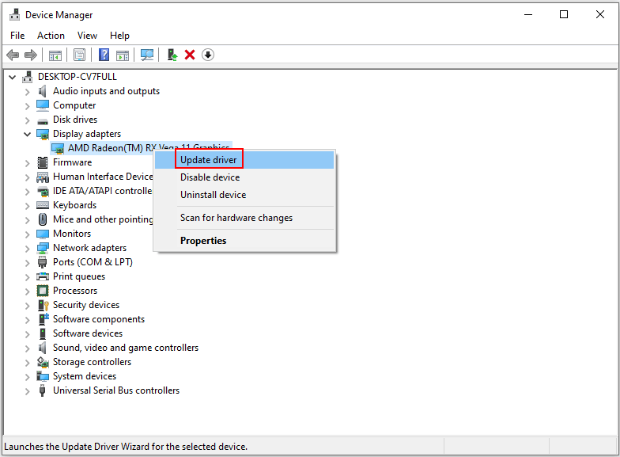
Task: Open the Help menu
Action: pos(120,36)
